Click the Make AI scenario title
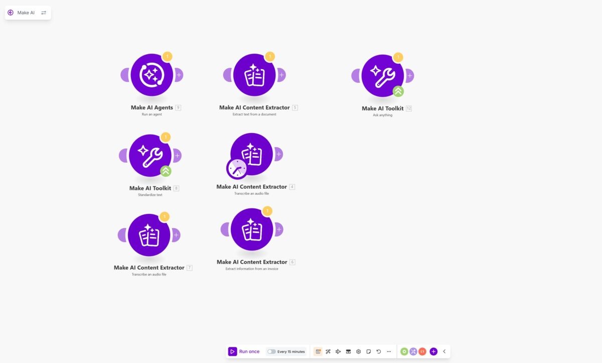 tap(26, 13)
